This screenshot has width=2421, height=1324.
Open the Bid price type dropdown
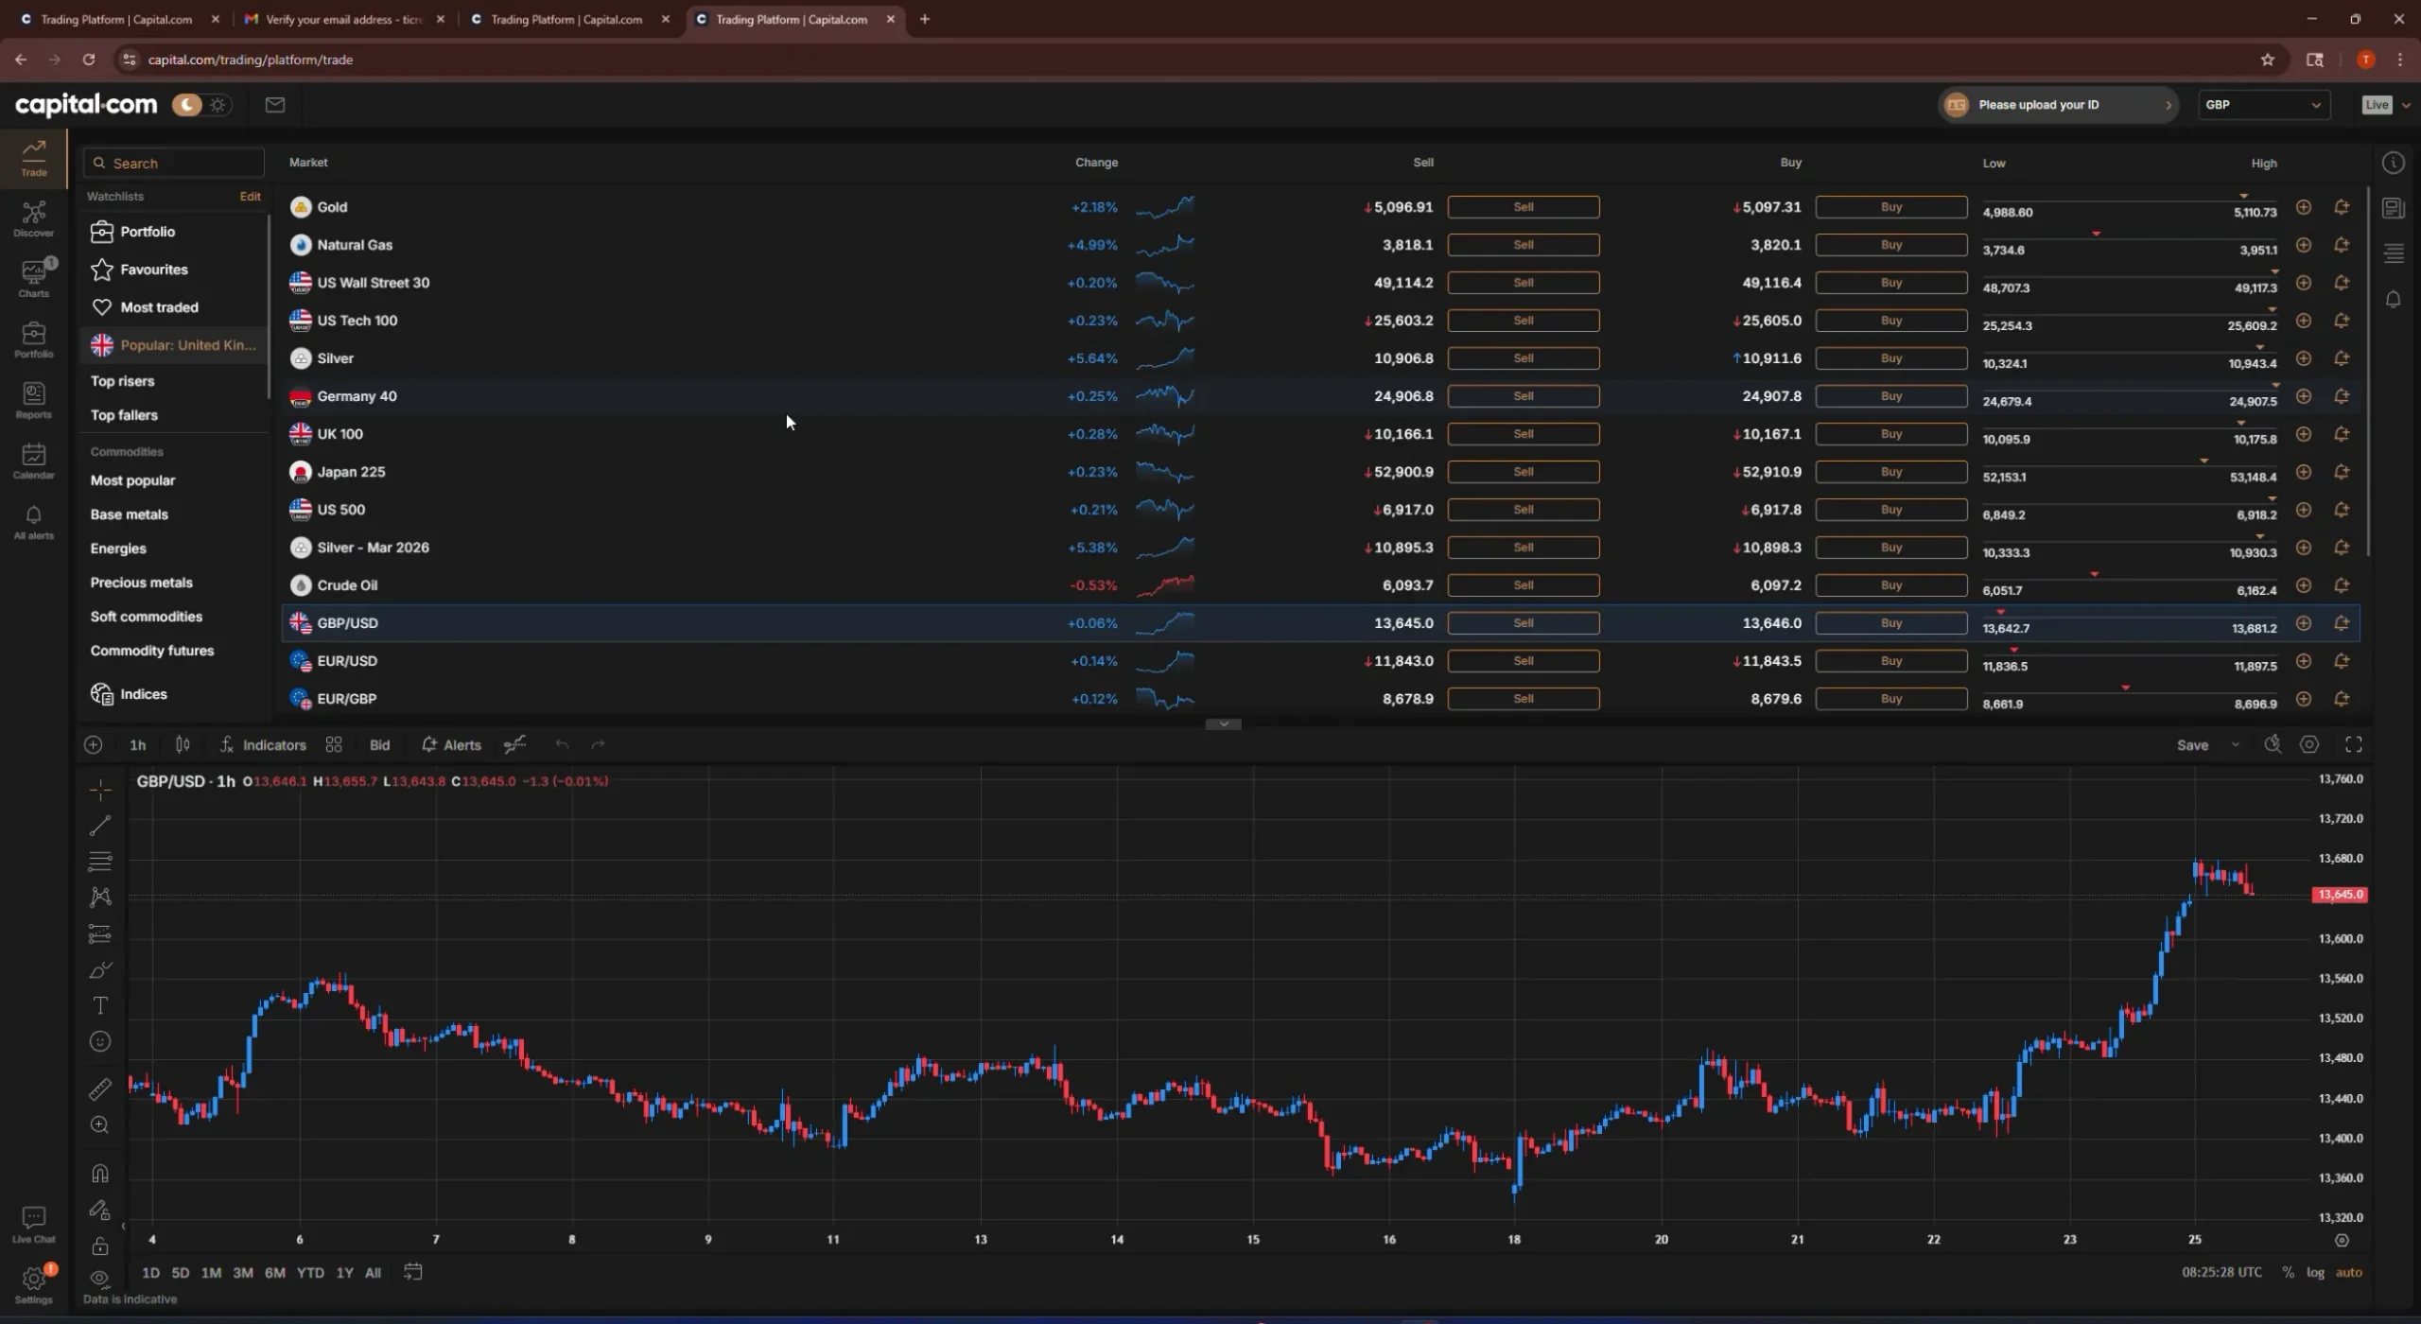click(379, 745)
